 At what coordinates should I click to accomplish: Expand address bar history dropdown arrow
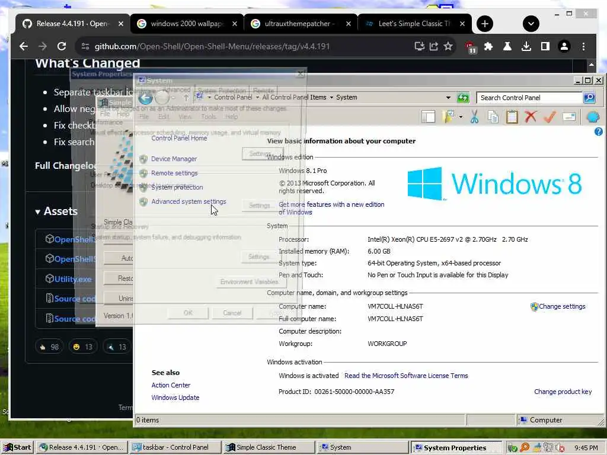[x=448, y=98]
